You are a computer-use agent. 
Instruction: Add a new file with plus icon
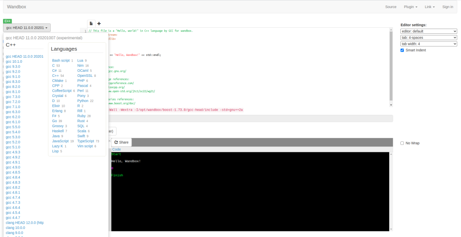point(99,23)
